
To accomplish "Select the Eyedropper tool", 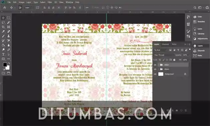I will point(3,31).
